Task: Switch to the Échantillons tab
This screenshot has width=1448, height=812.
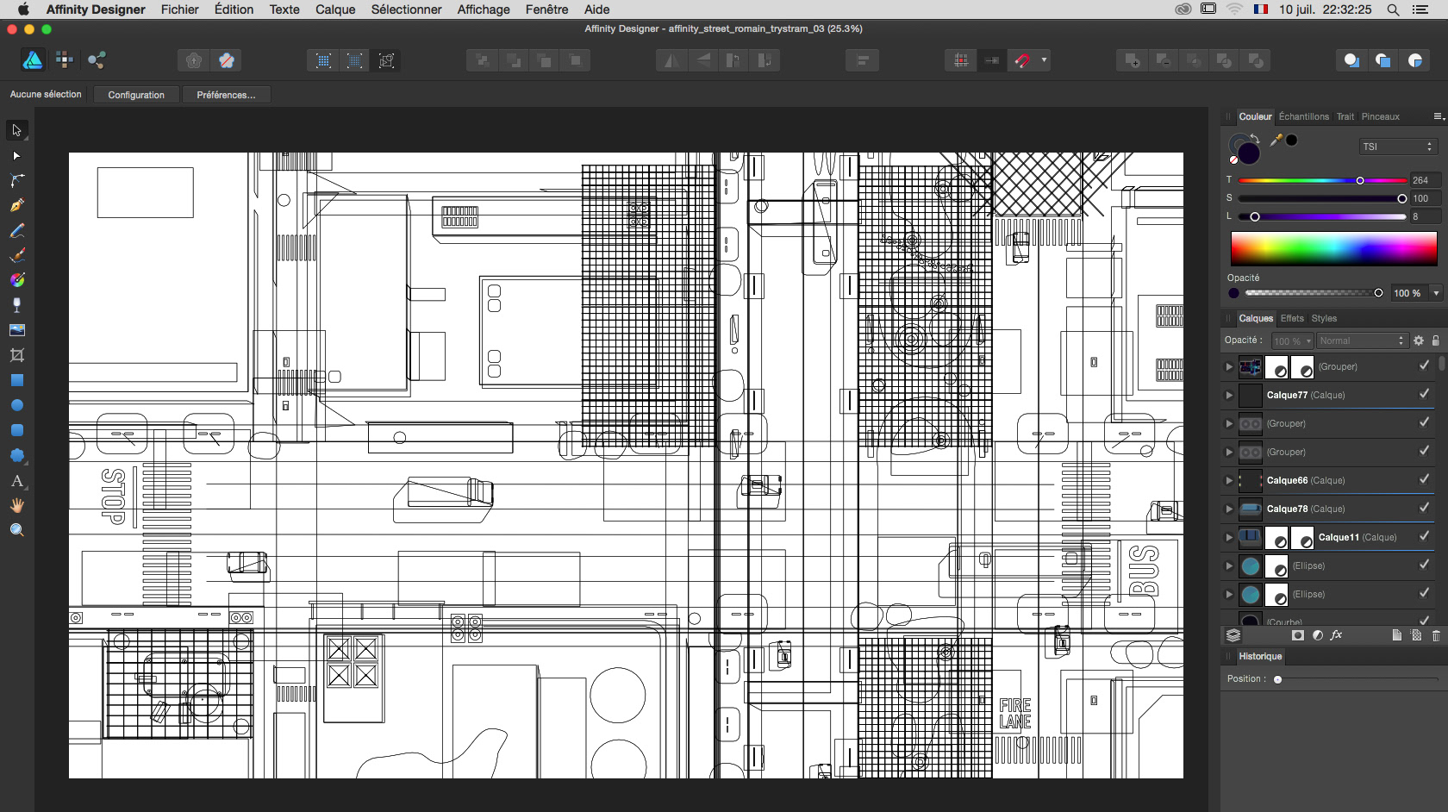Action: (x=1303, y=116)
